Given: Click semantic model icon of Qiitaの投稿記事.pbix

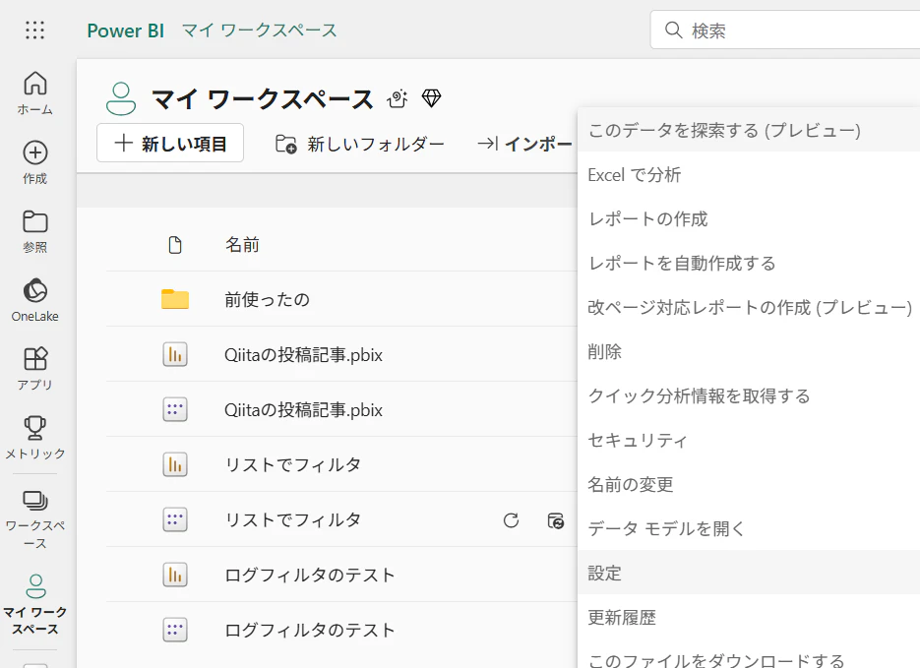Looking at the screenshot, I should pos(175,409).
